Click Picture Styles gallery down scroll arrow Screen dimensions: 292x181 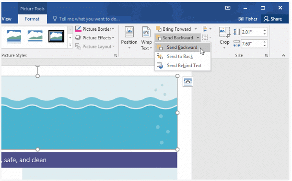pos(70,37)
